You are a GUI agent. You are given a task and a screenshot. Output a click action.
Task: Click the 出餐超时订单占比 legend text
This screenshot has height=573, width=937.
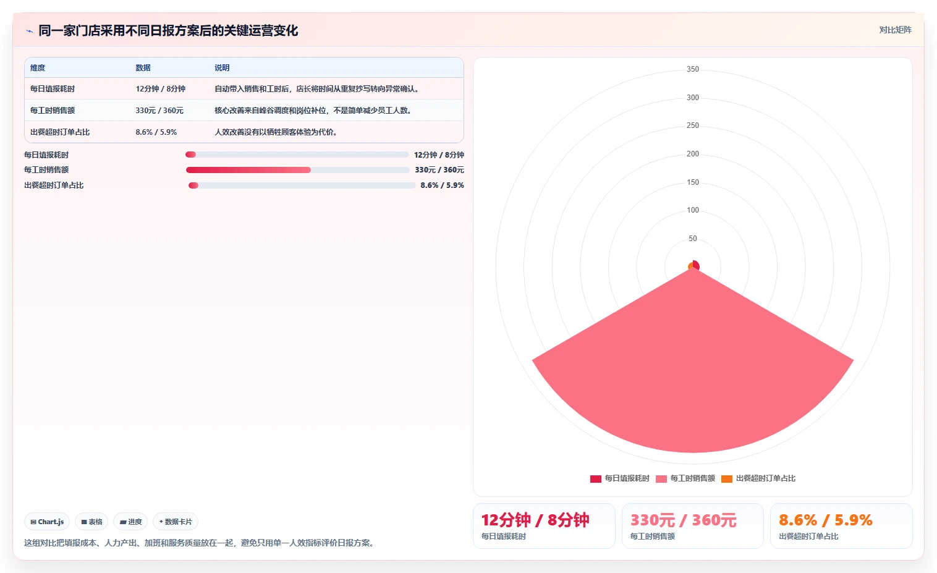(x=766, y=478)
